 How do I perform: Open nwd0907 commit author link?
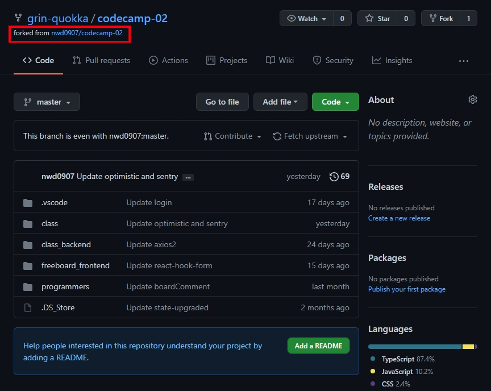58,176
